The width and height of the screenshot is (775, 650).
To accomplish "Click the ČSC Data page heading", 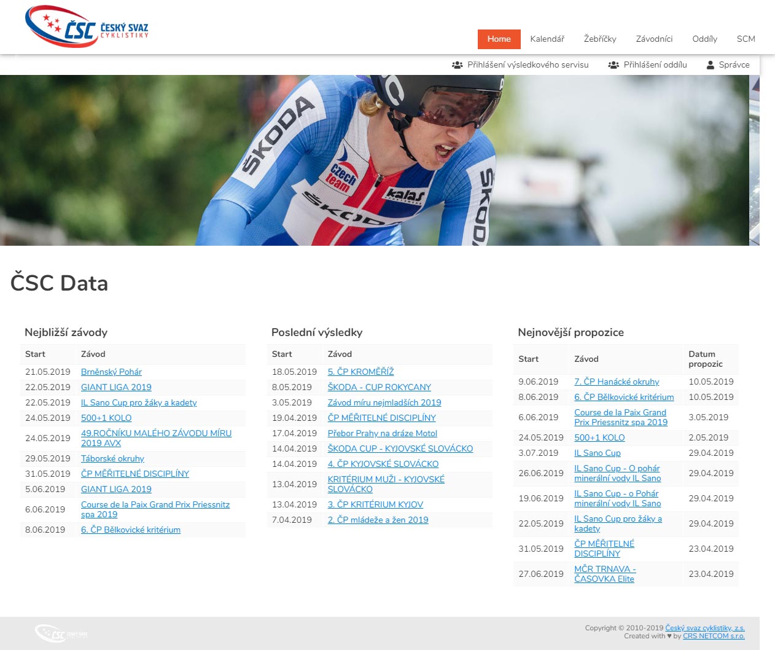I will [59, 283].
